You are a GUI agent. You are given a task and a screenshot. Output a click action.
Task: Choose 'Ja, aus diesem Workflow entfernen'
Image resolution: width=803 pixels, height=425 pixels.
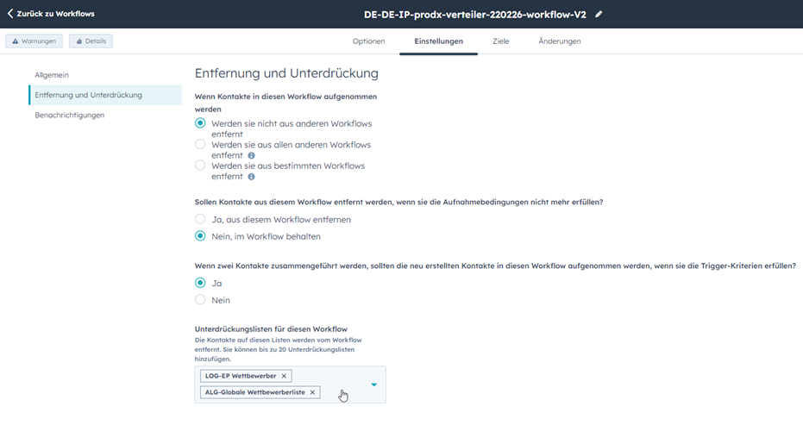pyautogui.click(x=200, y=220)
